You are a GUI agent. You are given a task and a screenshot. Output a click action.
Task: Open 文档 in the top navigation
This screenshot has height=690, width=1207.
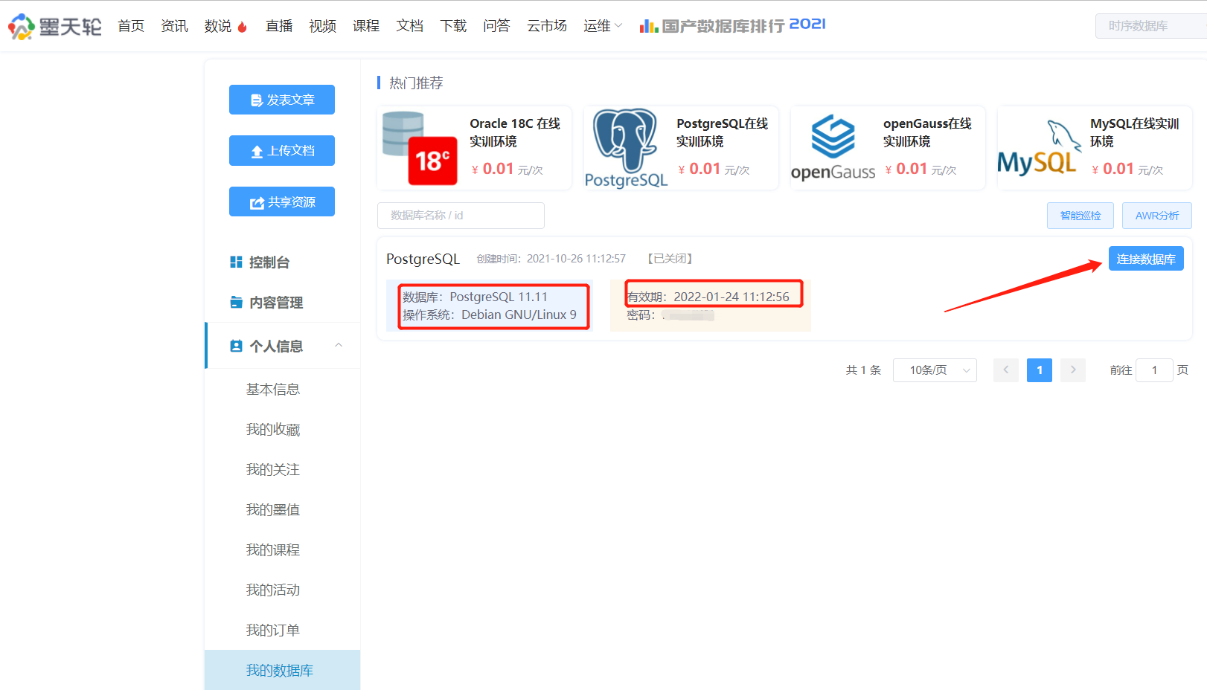409,26
